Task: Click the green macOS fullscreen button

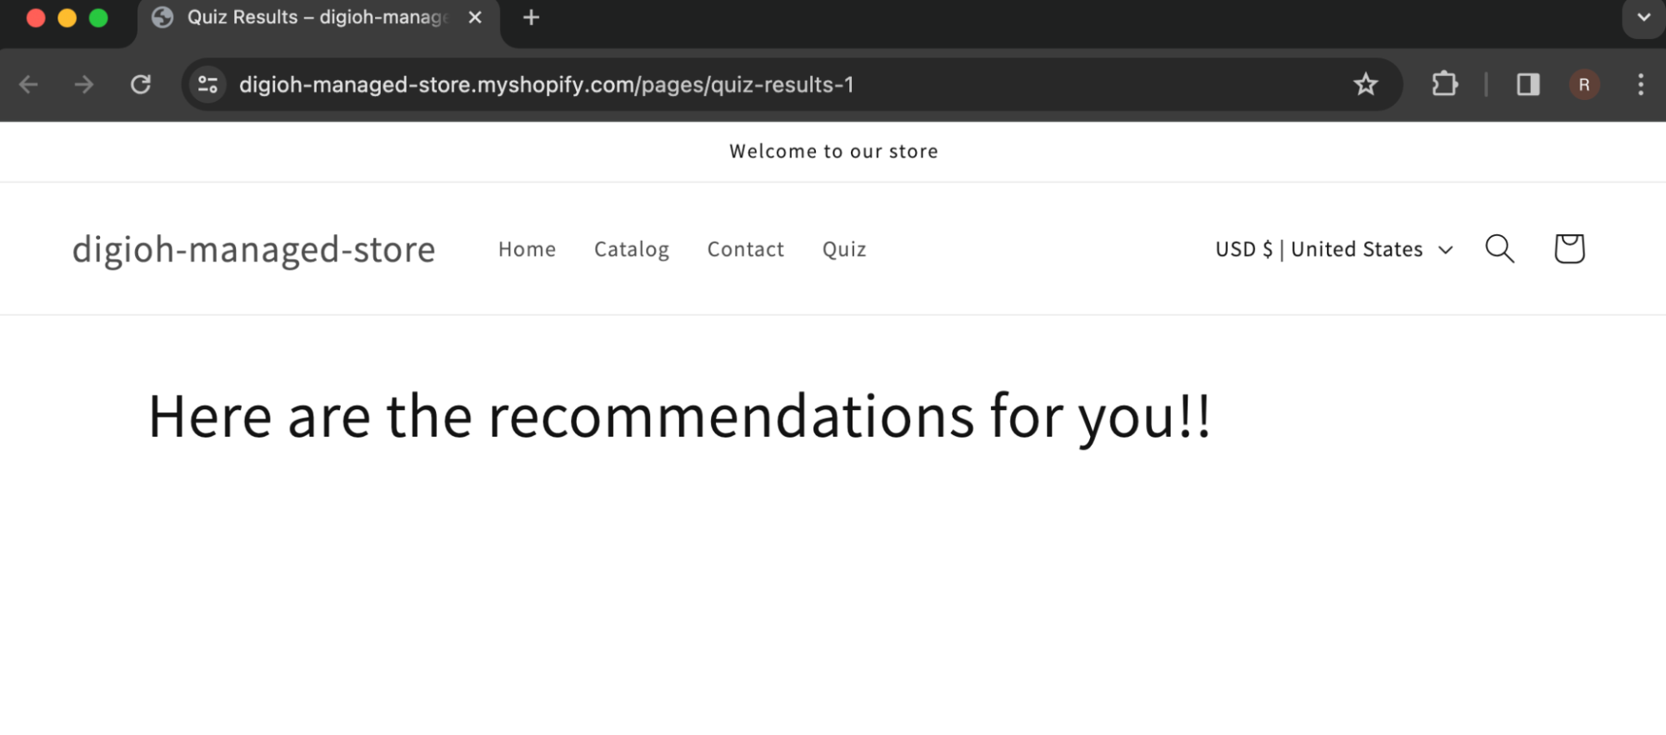Action: coord(98,17)
